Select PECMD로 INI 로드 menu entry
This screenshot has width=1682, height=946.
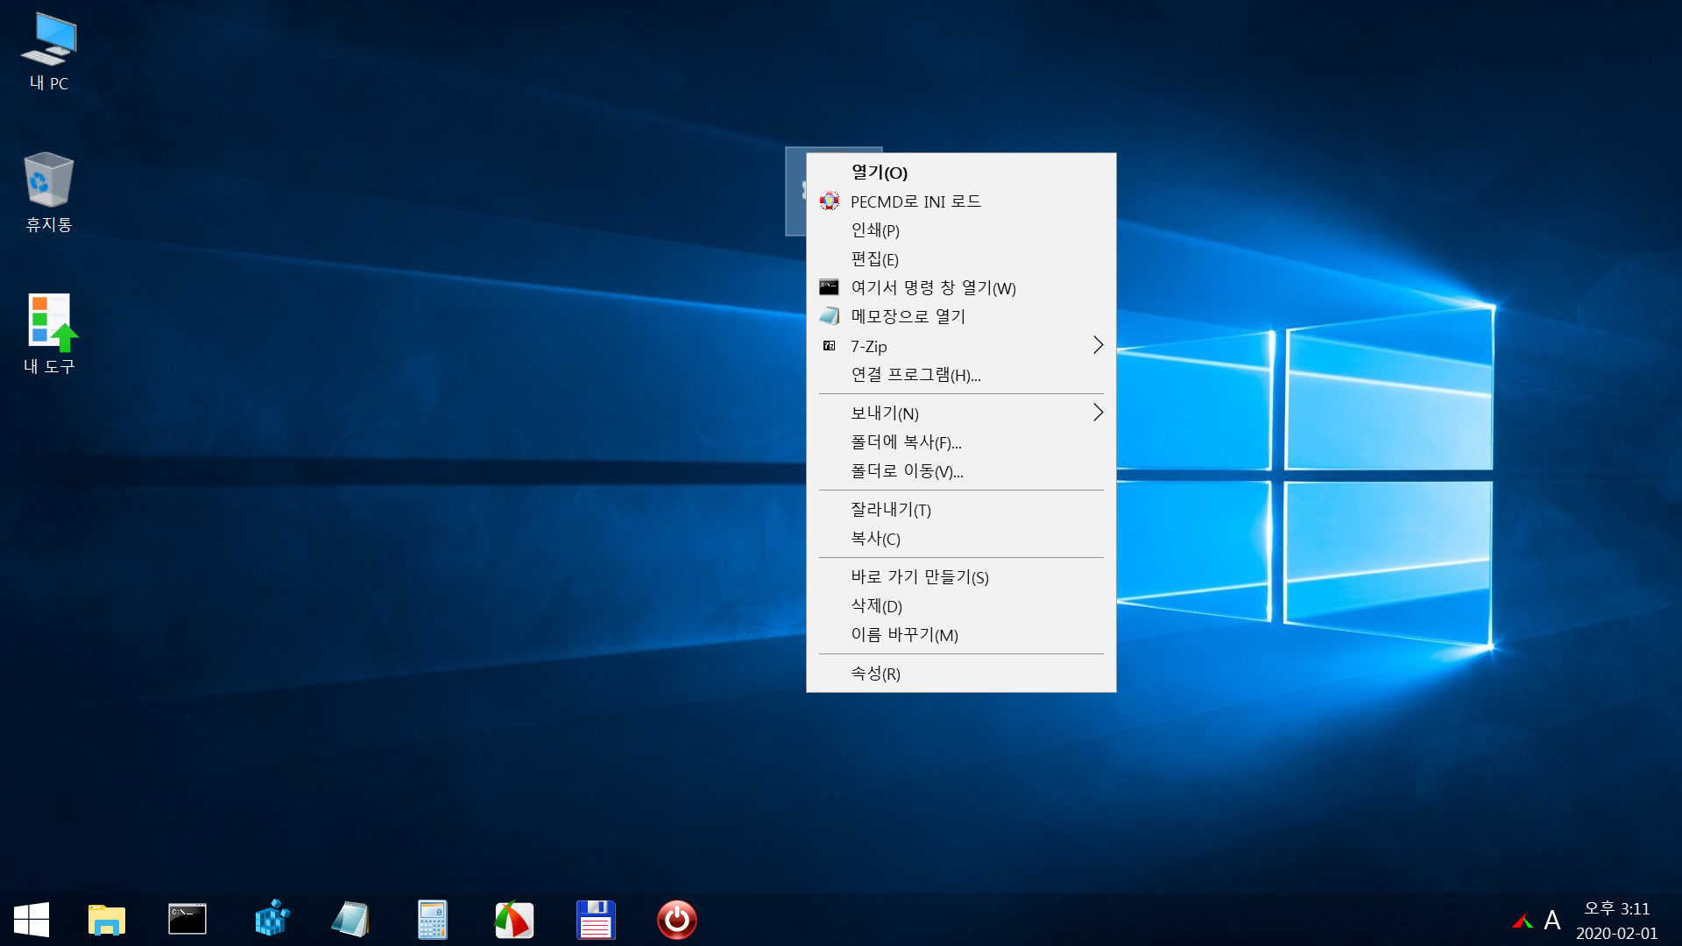click(x=961, y=201)
